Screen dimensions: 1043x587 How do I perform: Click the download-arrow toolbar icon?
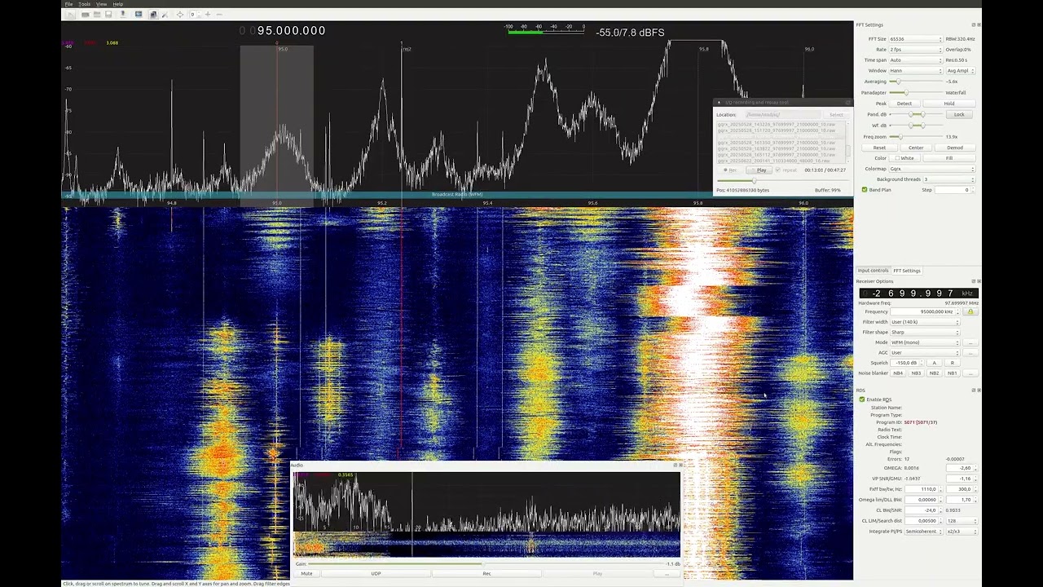pyautogui.click(x=123, y=15)
